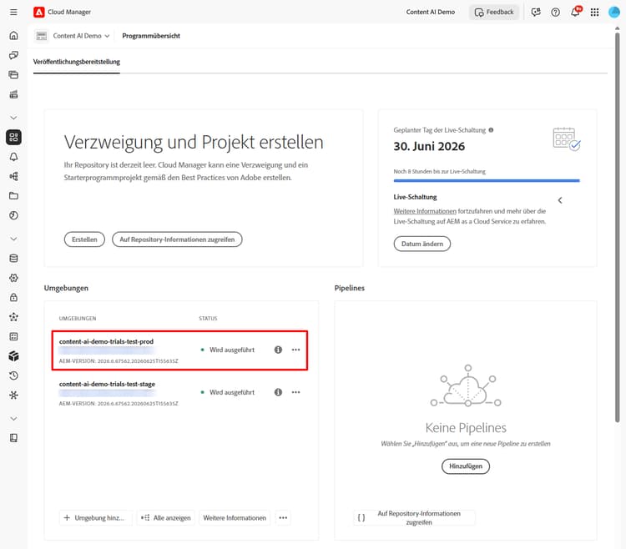Screen dimensions: 626x549
Task: Click the Feedback button
Action: click(494, 13)
